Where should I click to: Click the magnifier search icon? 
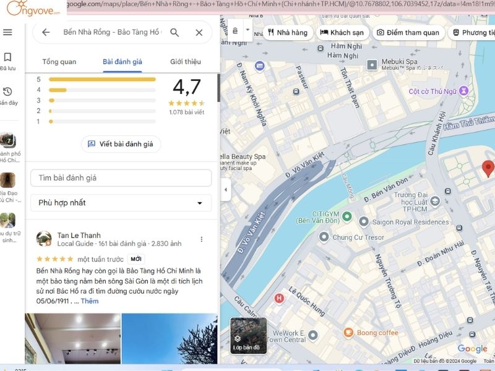174,32
